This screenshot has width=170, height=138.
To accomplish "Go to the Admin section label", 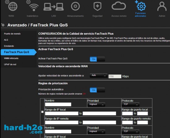I will pos(162,16).
